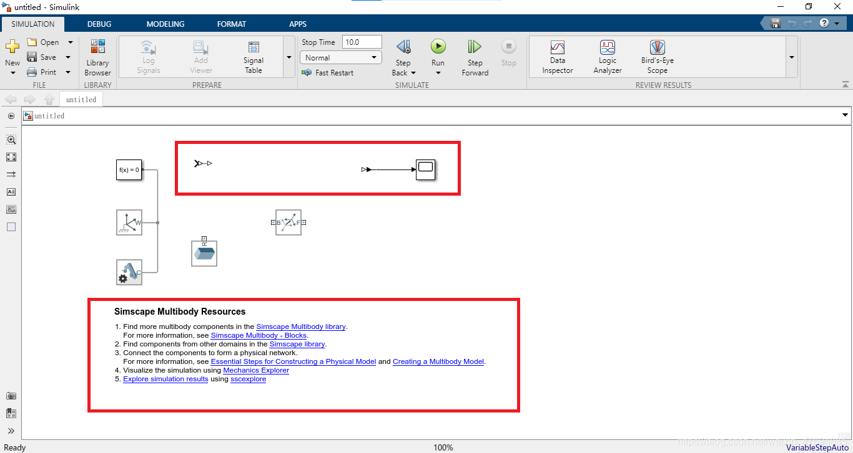Select the Simulink-PS Converter block
The height and width of the screenshot is (453, 853).
pyautogui.click(x=203, y=163)
